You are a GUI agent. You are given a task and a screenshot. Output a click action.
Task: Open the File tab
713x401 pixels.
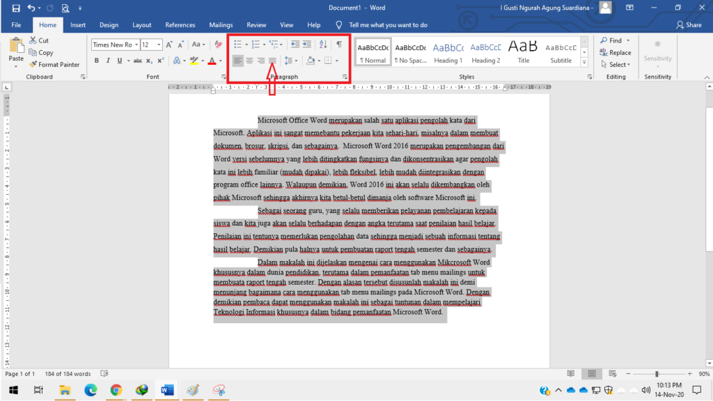[17, 25]
